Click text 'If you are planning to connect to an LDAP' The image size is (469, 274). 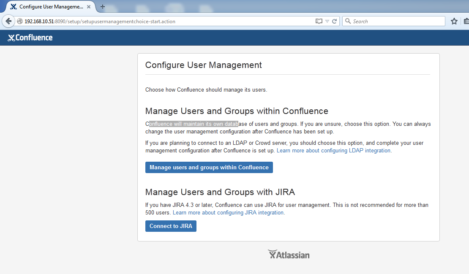pyautogui.click(x=196, y=143)
